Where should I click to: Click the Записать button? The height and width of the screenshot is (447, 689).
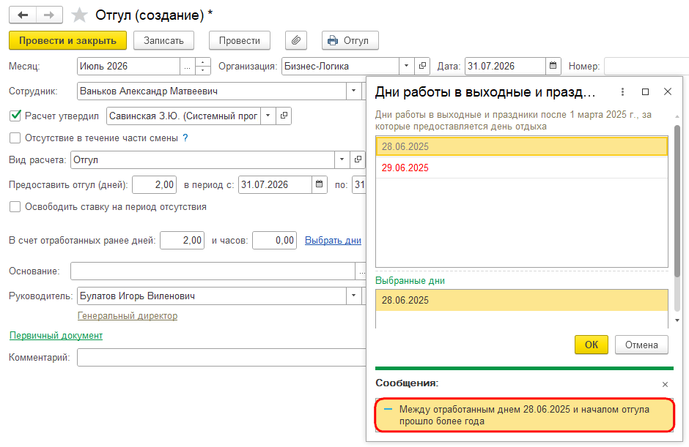(x=164, y=40)
